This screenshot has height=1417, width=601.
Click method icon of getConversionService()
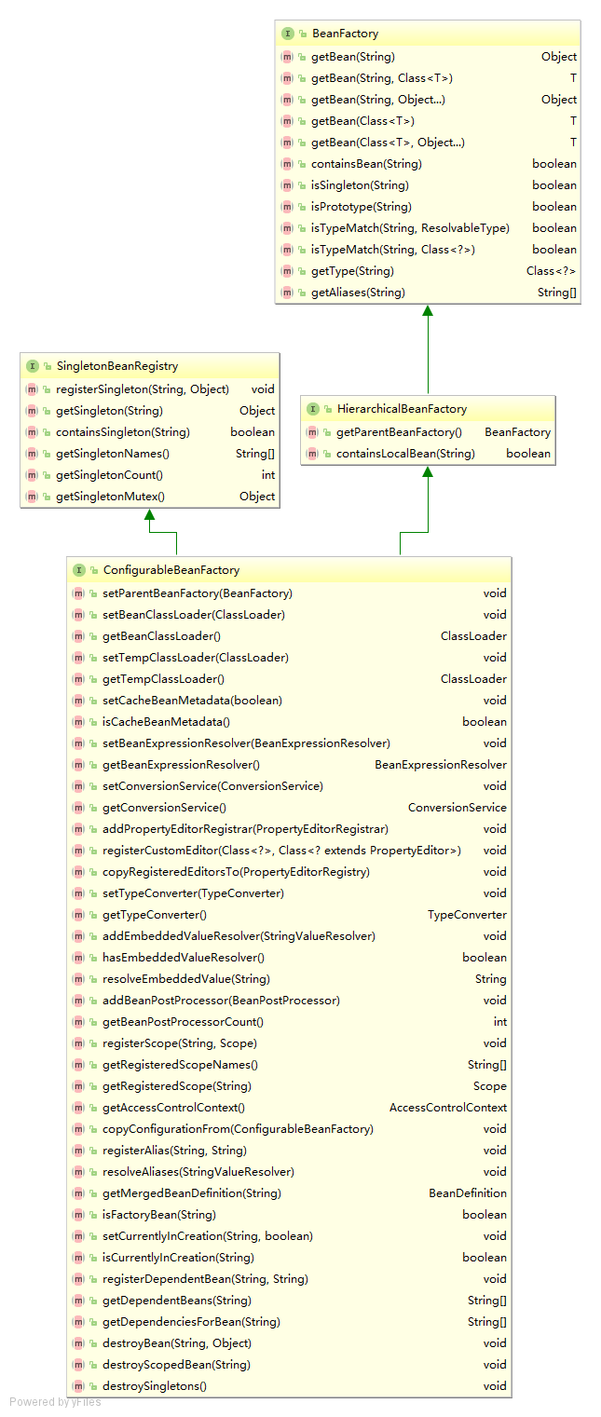click(79, 808)
